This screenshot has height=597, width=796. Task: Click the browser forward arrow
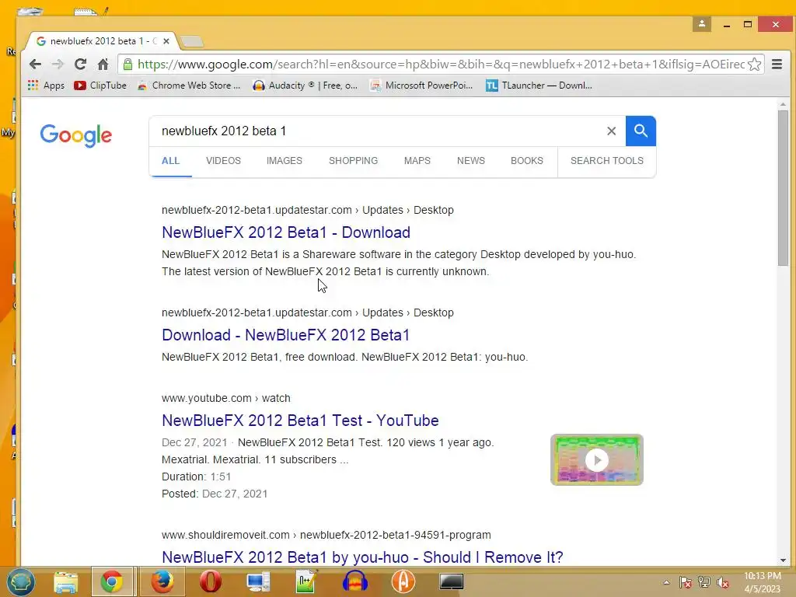point(58,64)
